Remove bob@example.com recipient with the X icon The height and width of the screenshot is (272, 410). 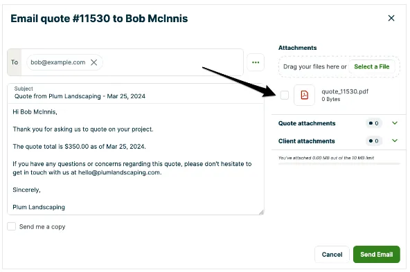click(94, 62)
